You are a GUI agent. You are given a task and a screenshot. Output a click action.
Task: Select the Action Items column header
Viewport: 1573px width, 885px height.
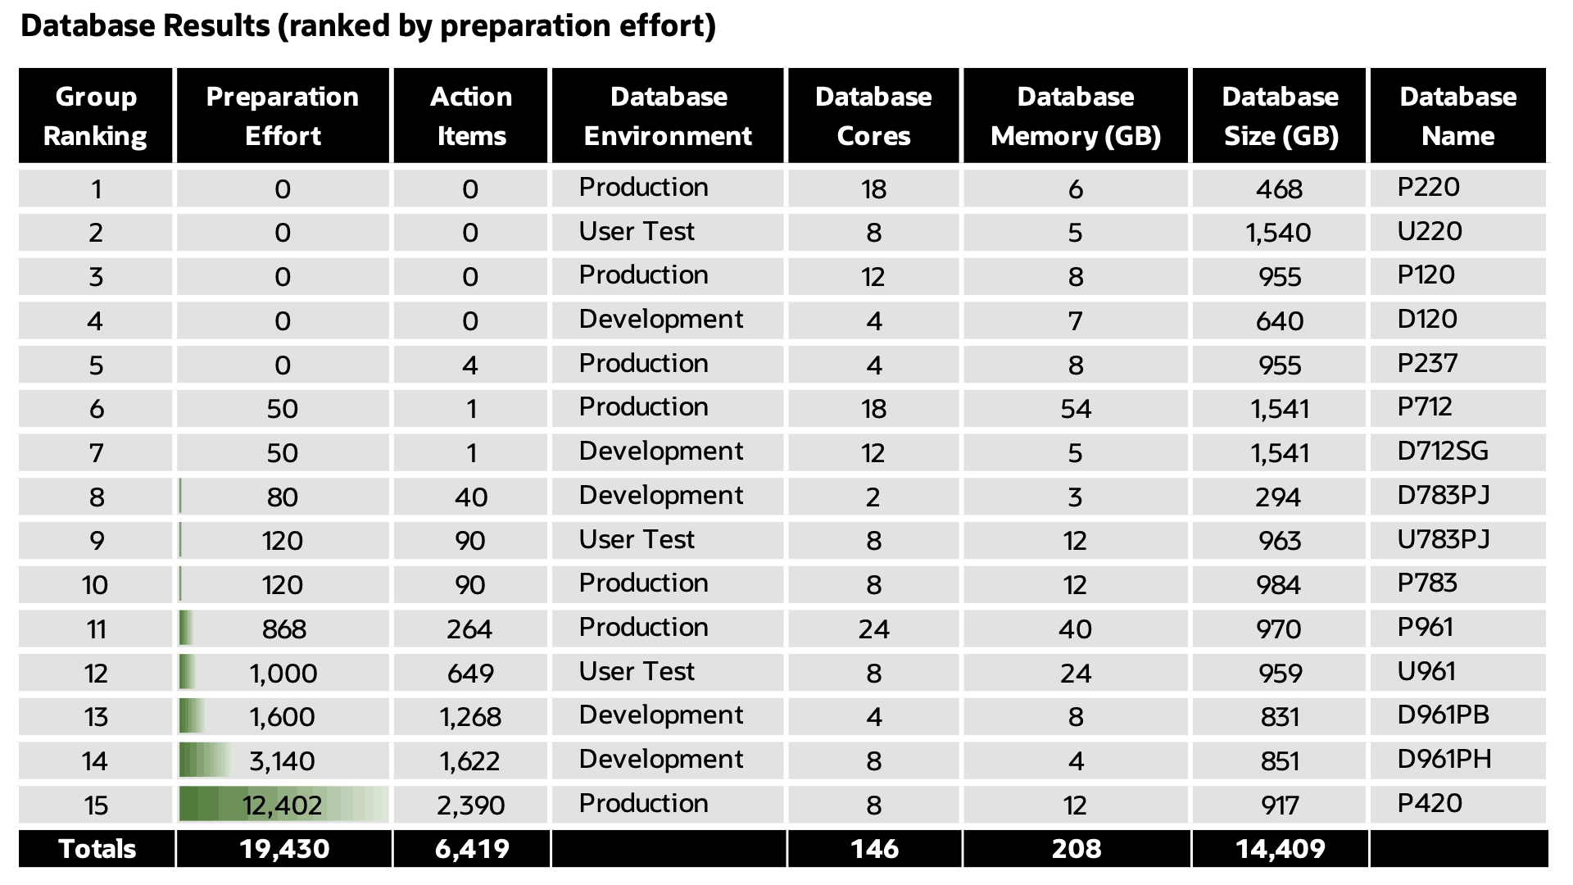tap(471, 116)
